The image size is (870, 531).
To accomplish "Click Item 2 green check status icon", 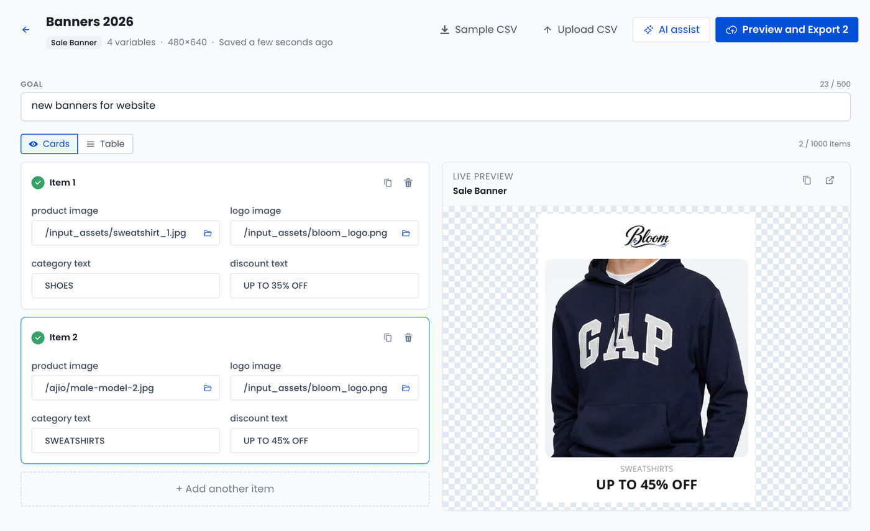I will coord(38,337).
